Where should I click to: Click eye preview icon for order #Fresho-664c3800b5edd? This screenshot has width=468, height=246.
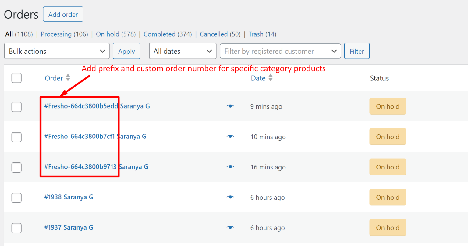(230, 106)
